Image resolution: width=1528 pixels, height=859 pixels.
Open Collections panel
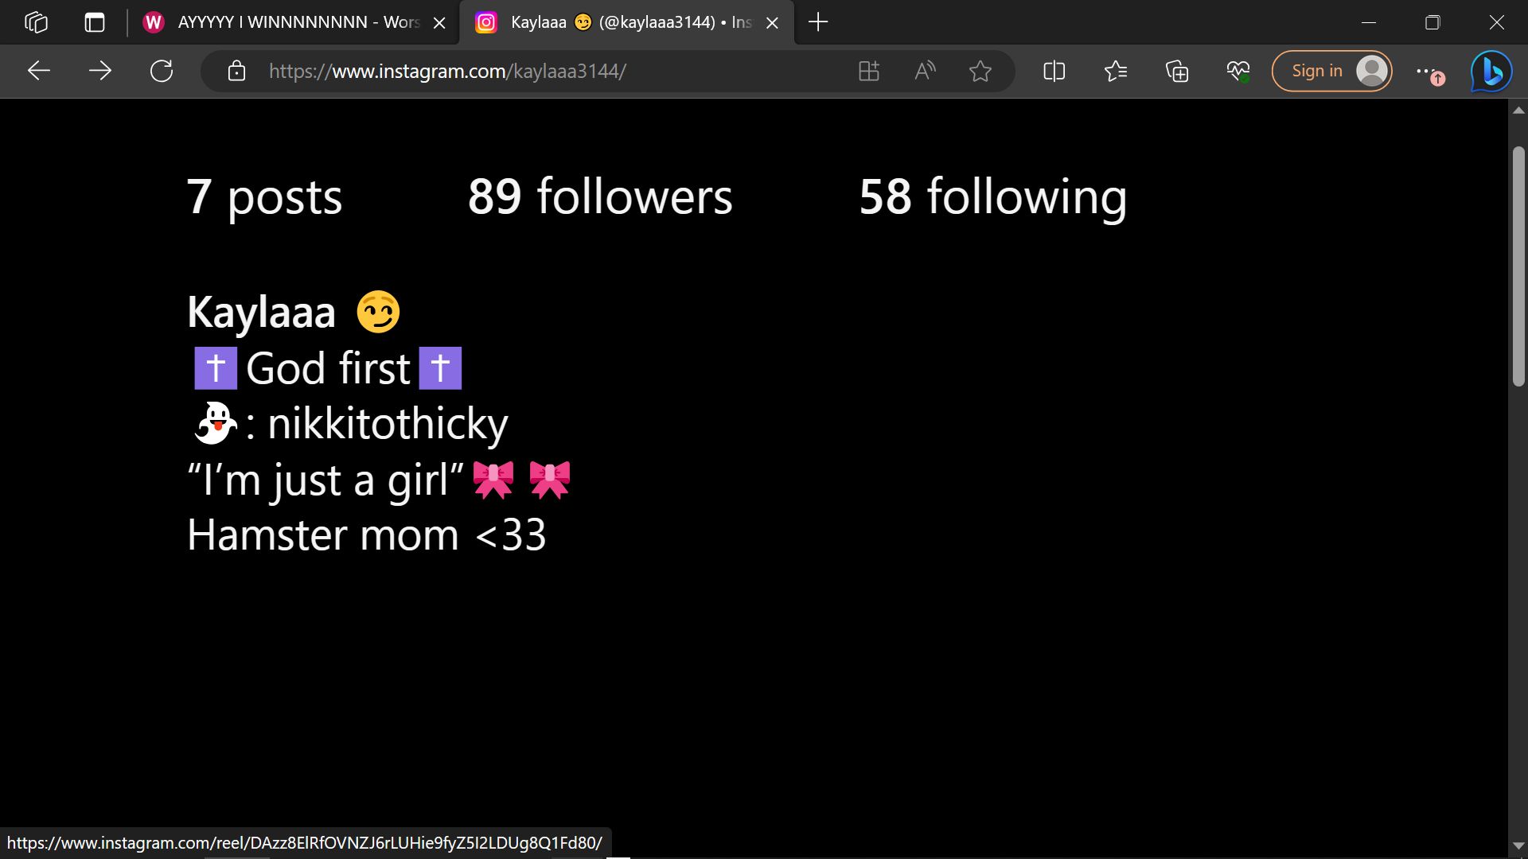1177,71
